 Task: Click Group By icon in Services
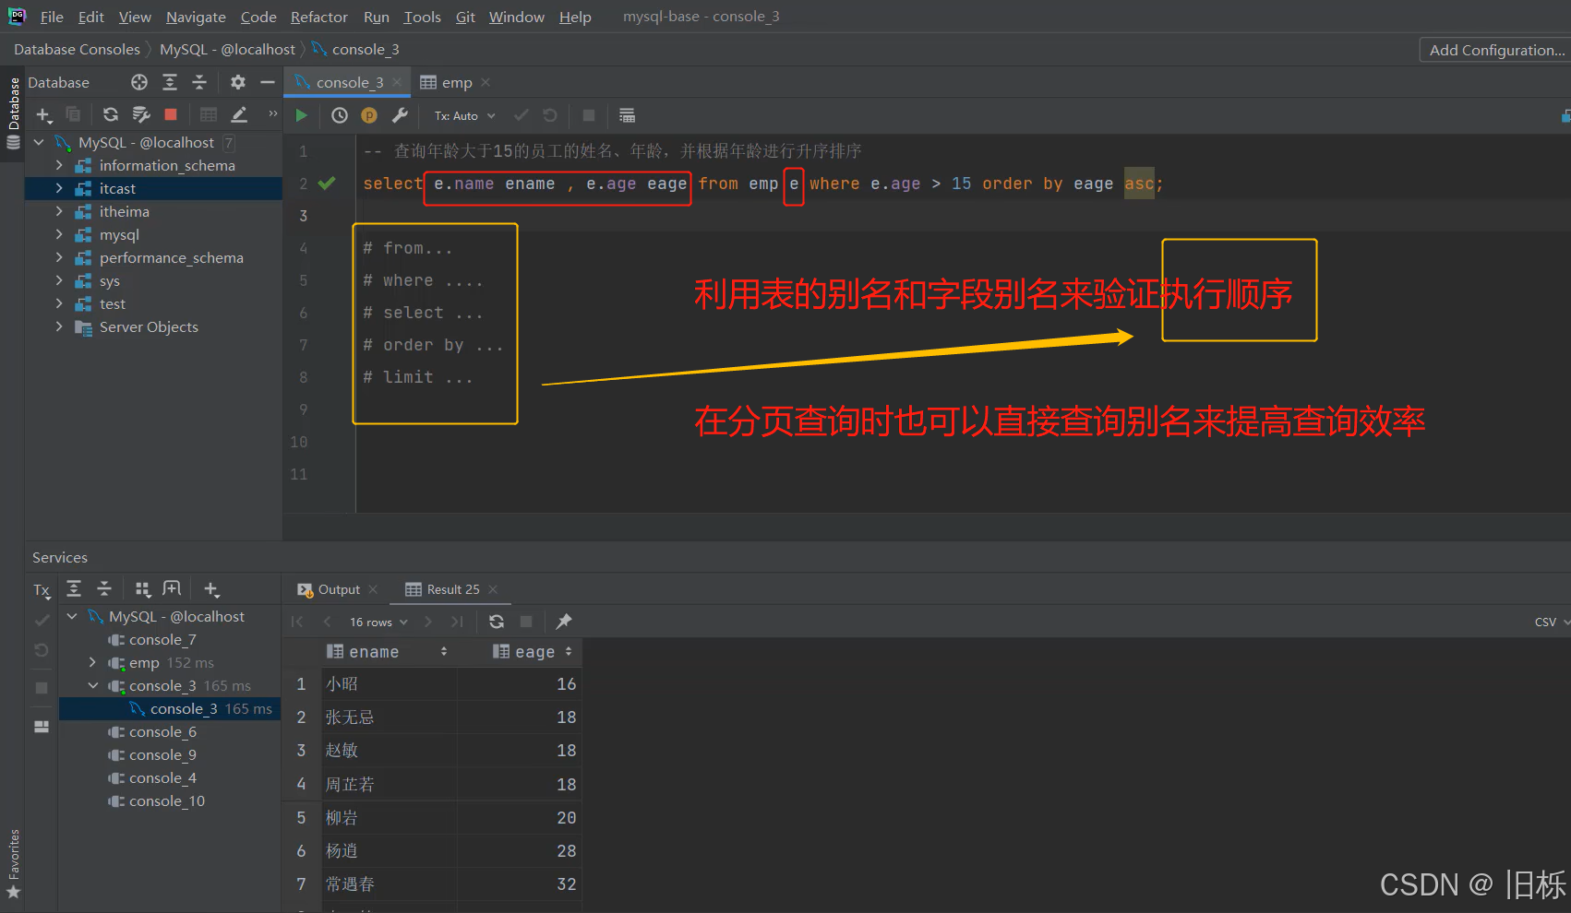click(x=143, y=588)
